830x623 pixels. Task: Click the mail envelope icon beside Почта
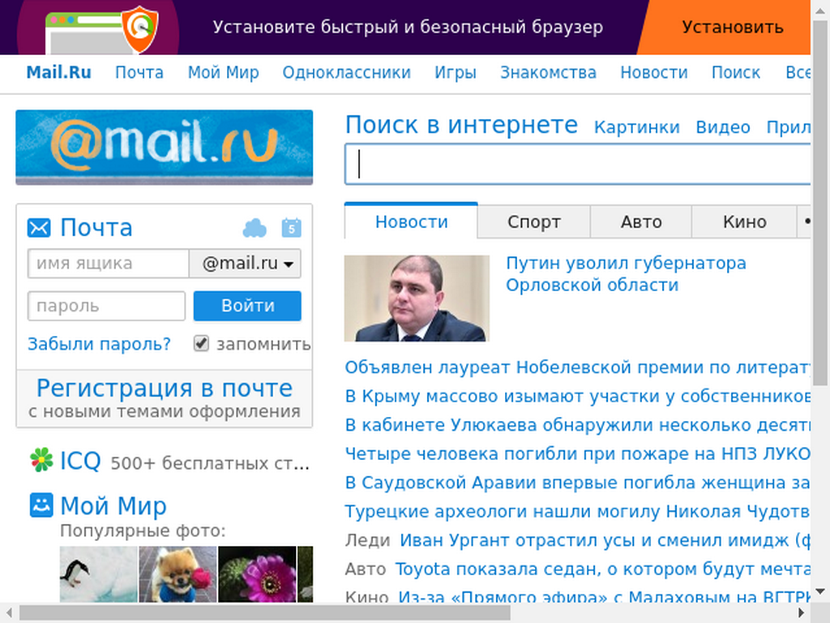pos(39,228)
